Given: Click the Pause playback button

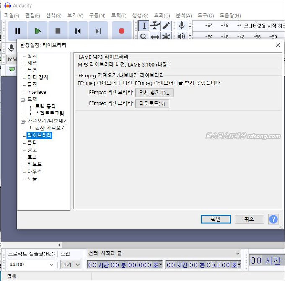Looking at the screenshot, I should 18,31.
